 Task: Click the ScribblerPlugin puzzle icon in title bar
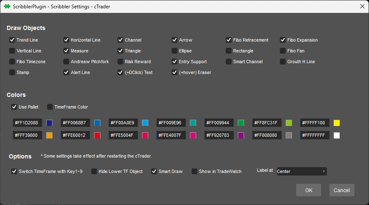7,6
